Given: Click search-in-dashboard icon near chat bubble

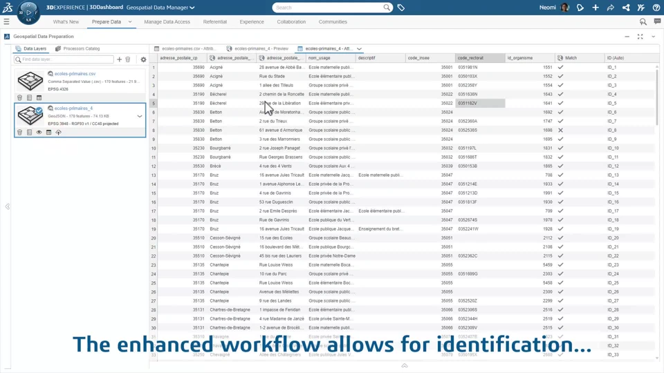Looking at the screenshot, I should [x=643, y=21].
